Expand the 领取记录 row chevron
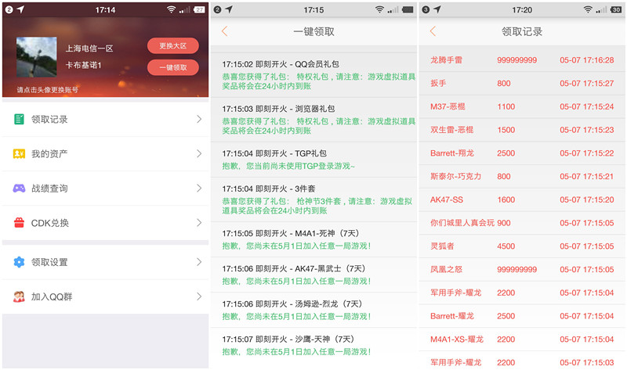627x370 pixels. [x=199, y=119]
